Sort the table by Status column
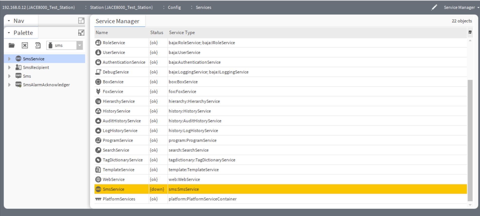Screen dimensions: 480x216 pos(157,33)
